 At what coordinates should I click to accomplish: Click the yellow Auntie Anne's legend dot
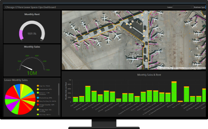coord(38,89)
